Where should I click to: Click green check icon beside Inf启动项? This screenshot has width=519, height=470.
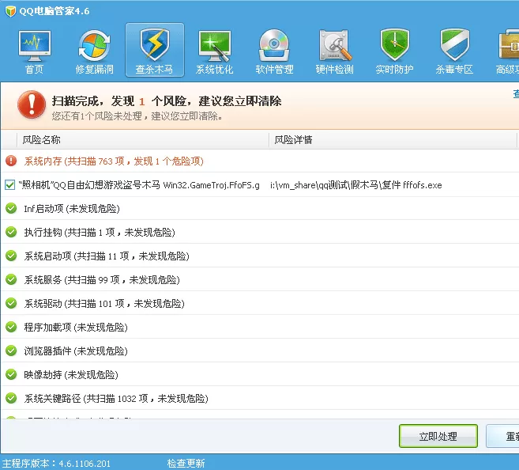click(11, 208)
